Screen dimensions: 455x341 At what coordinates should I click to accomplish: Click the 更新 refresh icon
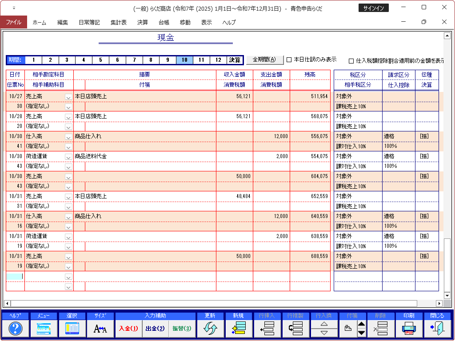[x=210, y=329]
